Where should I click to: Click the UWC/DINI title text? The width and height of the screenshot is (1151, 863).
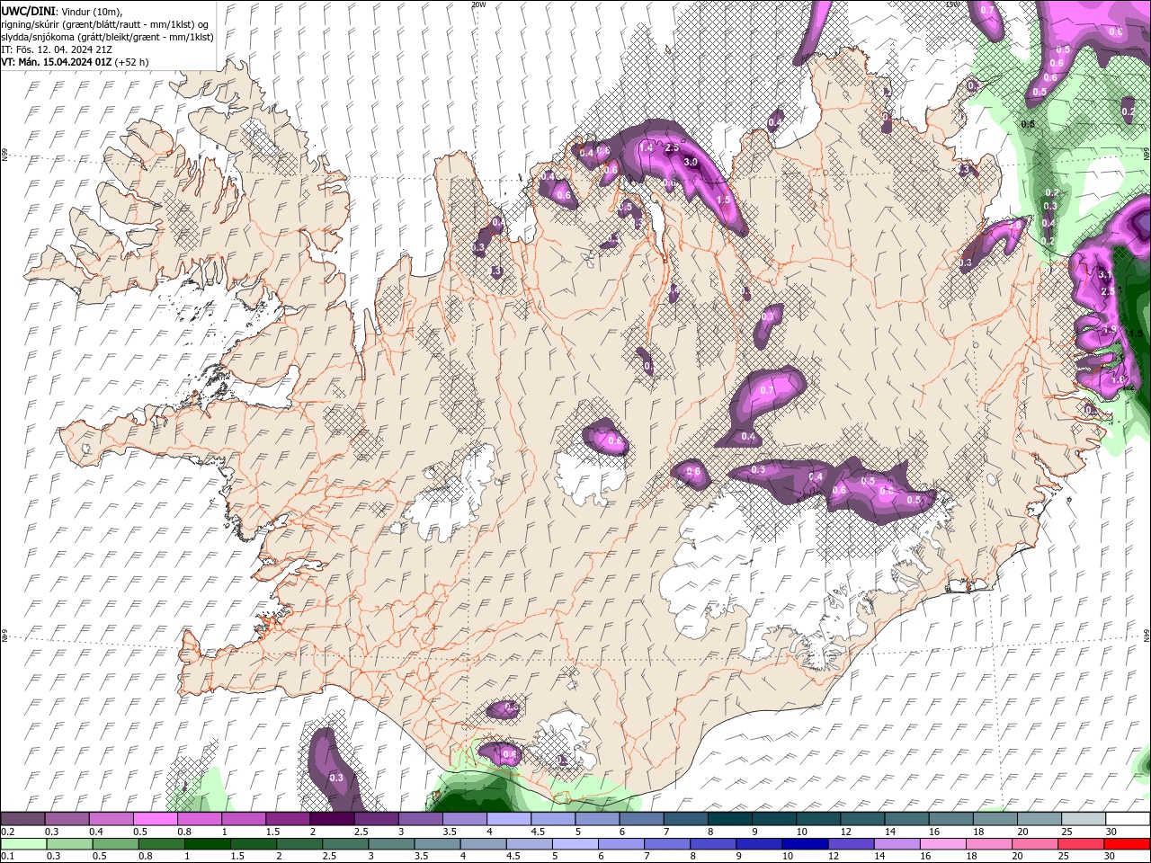click(x=28, y=11)
